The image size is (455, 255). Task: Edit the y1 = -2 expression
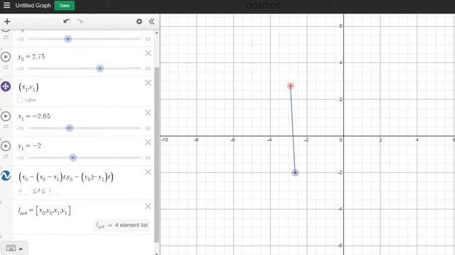[29, 146]
